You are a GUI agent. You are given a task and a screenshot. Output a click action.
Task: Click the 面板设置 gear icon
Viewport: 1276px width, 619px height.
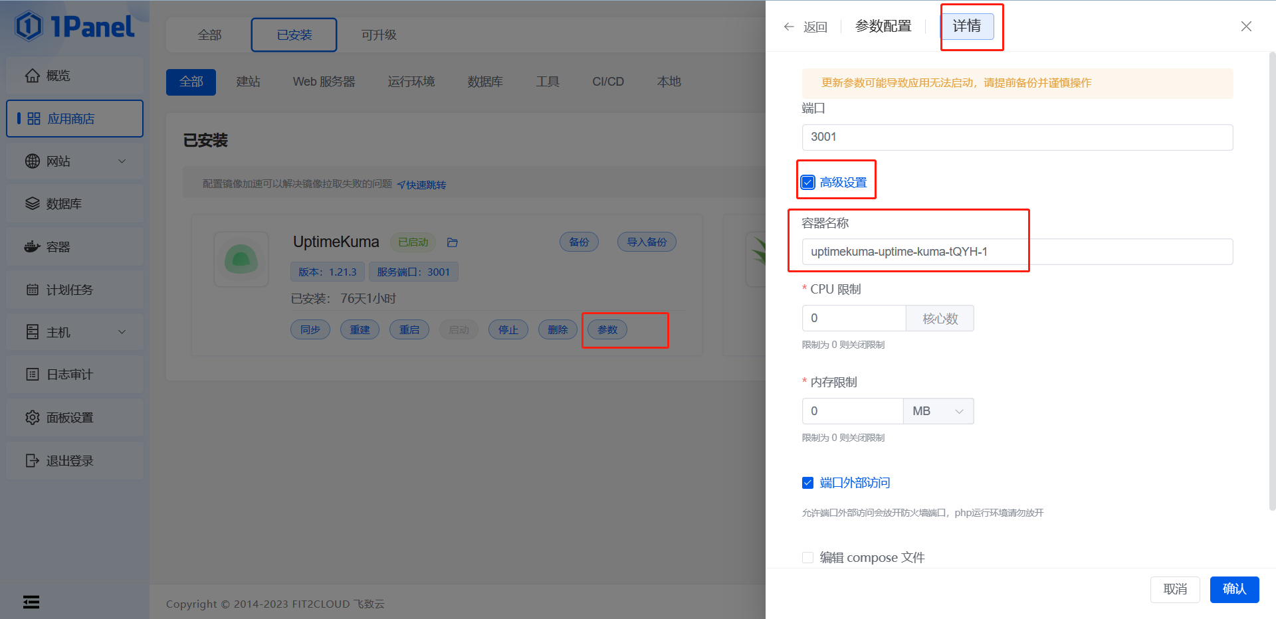tap(33, 418)
